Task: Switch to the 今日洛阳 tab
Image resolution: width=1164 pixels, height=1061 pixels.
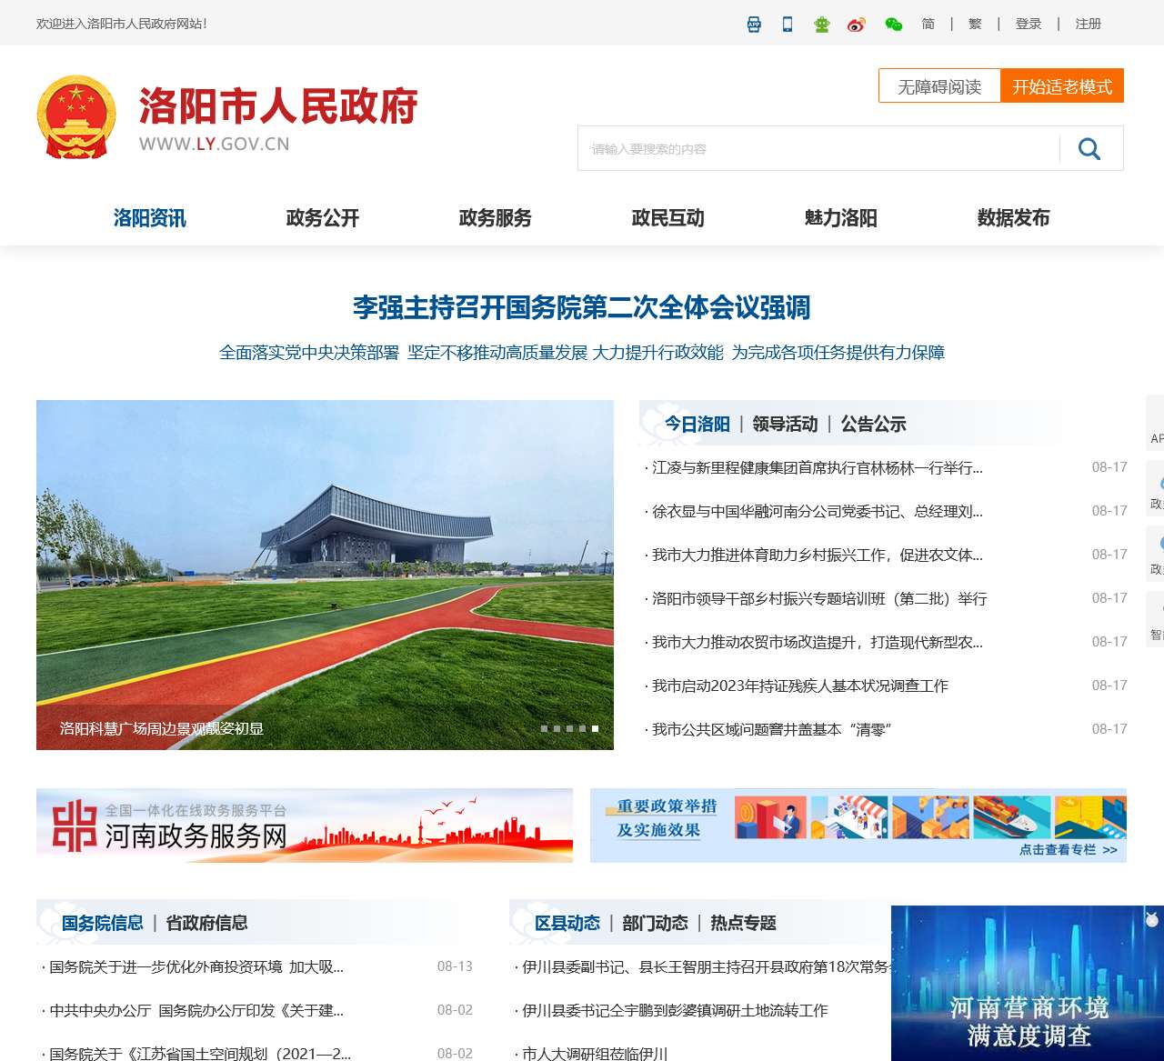Action: click(697, 425)
